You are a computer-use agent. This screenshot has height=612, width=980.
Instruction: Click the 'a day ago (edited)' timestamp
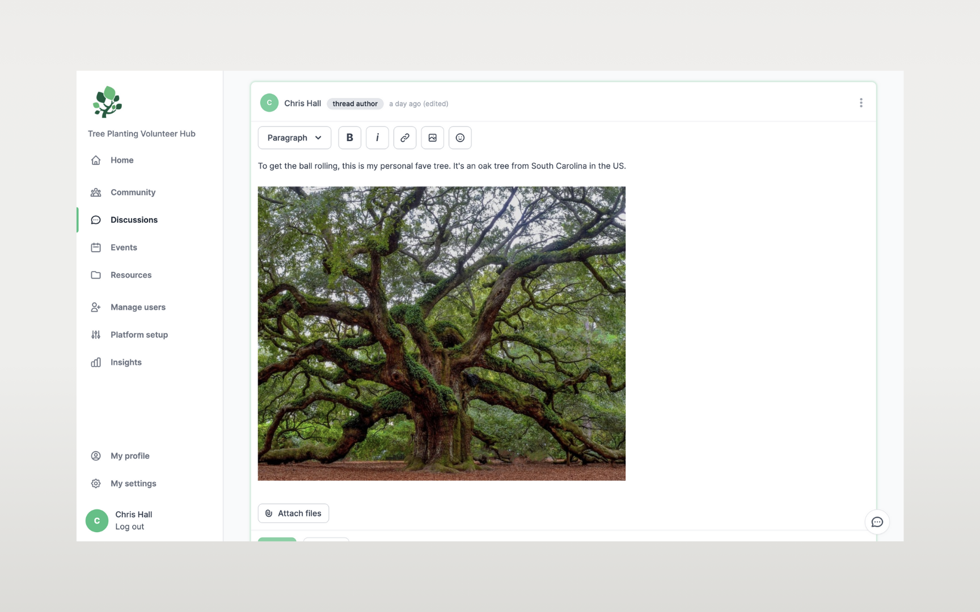click(419, 104)
